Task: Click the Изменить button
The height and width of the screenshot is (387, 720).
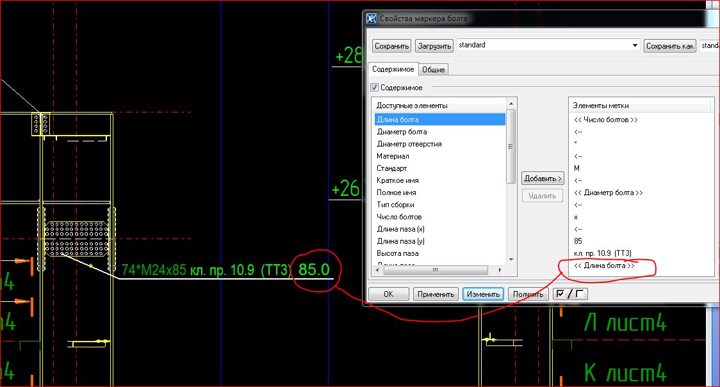Action: [x=482, y=294]
